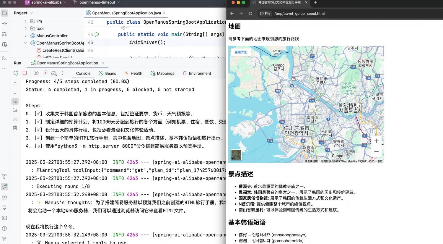Expand the llm folder in Project view
The width and height of the screenshot is (443, 244).
point(26,21)
